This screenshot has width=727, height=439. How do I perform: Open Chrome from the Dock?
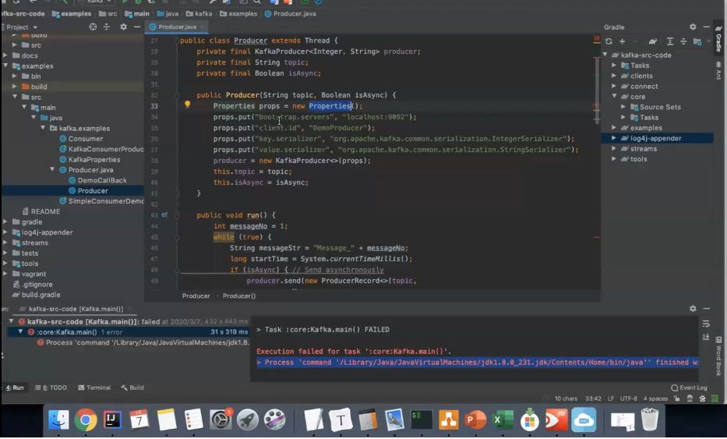(x=86, y=420)
